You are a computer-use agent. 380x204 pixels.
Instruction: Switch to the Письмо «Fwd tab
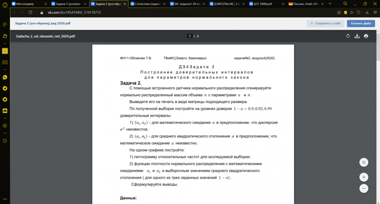[x=306, y=4]
